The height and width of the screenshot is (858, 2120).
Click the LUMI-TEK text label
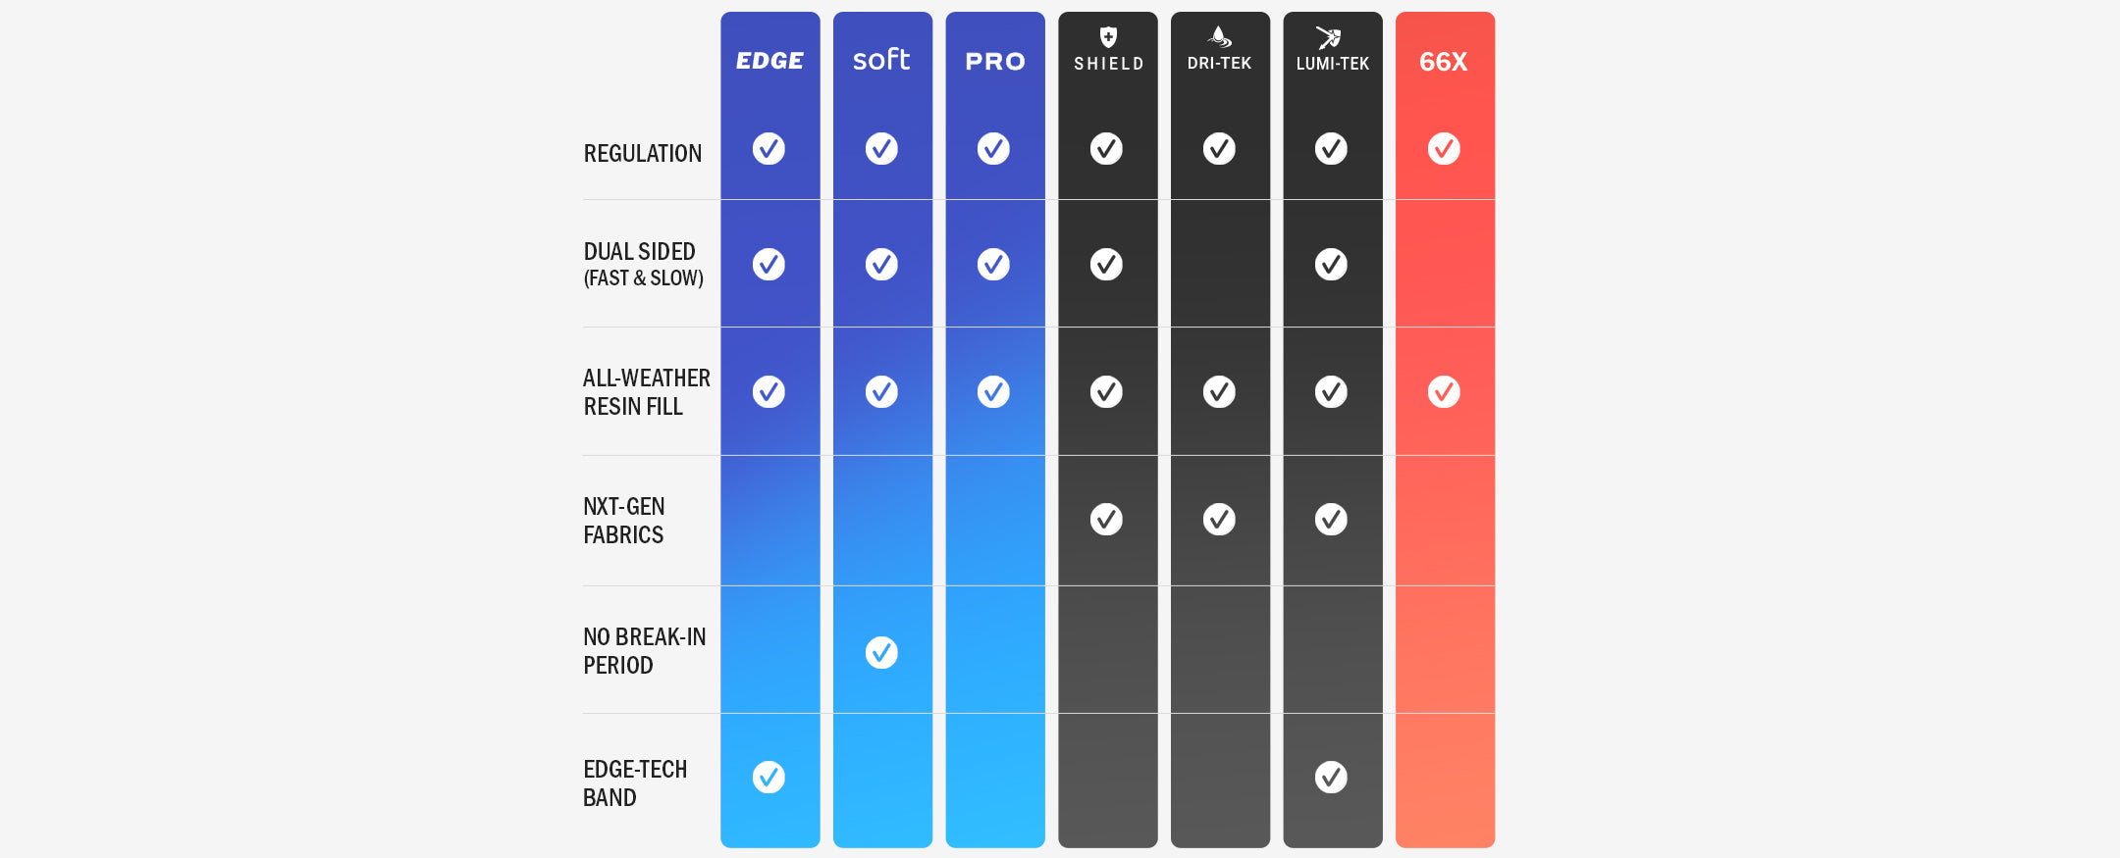coord(1332,64)
